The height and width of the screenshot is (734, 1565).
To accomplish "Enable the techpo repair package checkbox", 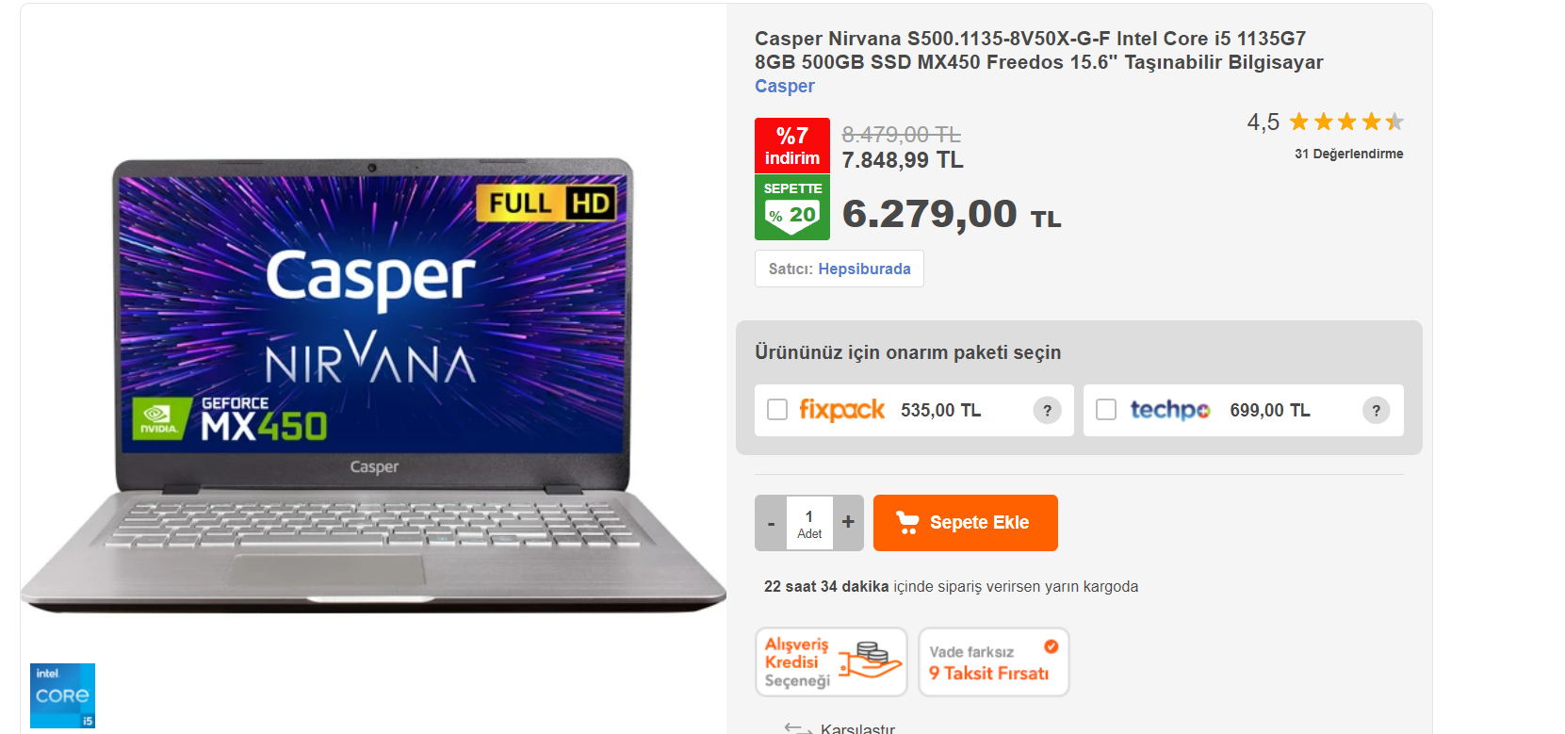I will [x=1106, y=410].
